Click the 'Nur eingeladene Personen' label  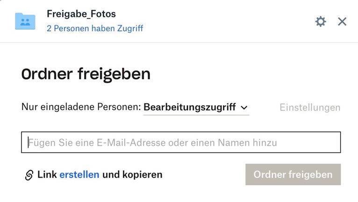pos(81,107)
